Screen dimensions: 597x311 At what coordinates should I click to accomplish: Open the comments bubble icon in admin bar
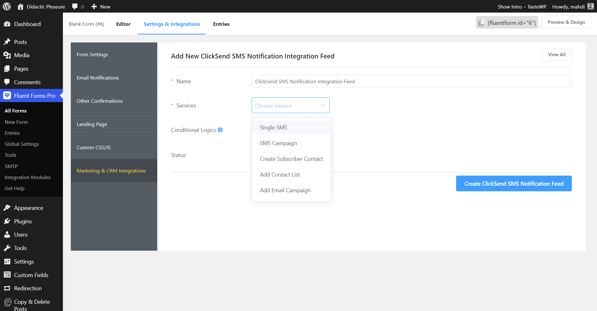[x=75, y=7]
